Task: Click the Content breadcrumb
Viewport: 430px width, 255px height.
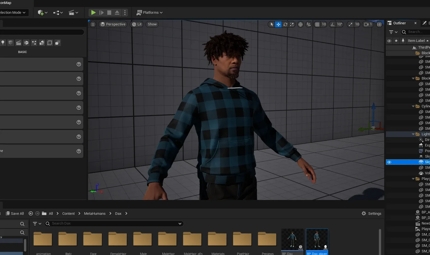Action: [68, 214]
